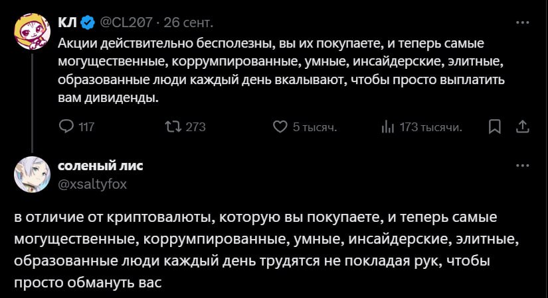Open КЛ's post text about акции

point(272,70)
